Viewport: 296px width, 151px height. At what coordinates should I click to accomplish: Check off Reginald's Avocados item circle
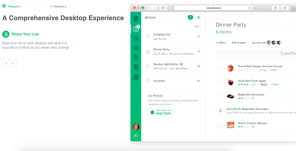221,96
